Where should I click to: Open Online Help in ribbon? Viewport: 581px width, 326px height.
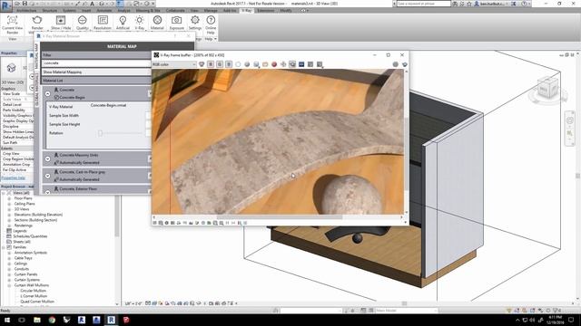[211, 24]
